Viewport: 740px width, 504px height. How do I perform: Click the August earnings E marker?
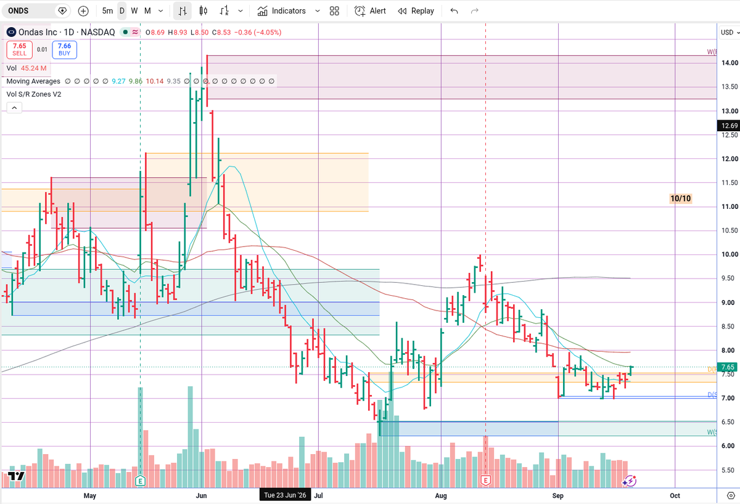pos(486,481)
